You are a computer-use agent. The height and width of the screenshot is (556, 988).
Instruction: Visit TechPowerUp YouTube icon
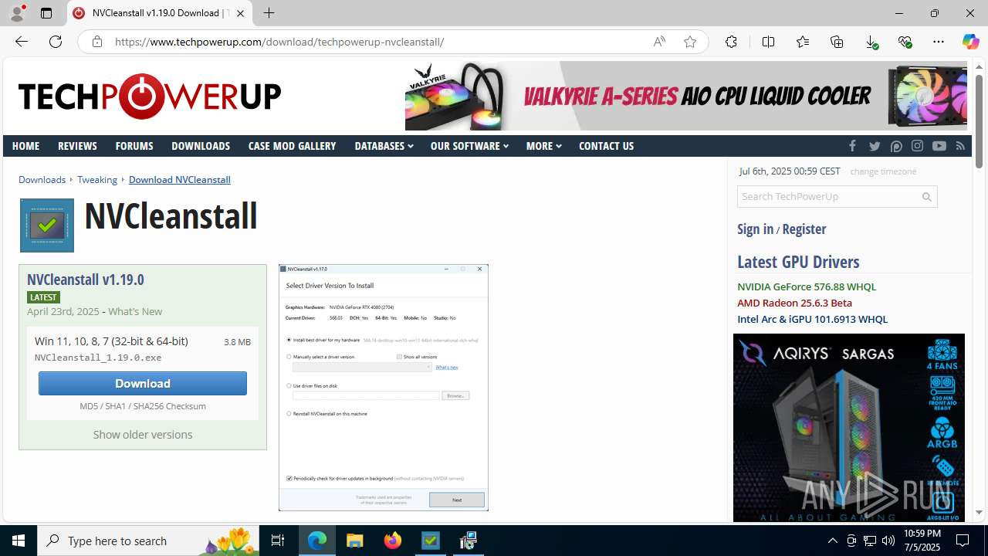[x=939, y=146]
